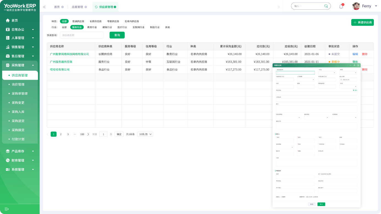The height and width of the screenshot is (214, 381).
Task: Collapse the tab bar using double-left arrows
Action: pyautogui.click(x=44, y=7)
